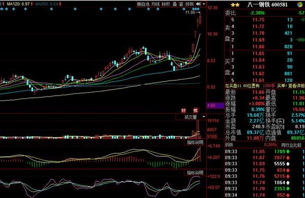The image size is (305, 198).
Task: Click the two-star rating icon
Action: click(235, 5)
